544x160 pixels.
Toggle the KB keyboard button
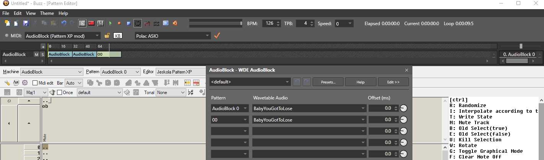[x=118, y=36]
